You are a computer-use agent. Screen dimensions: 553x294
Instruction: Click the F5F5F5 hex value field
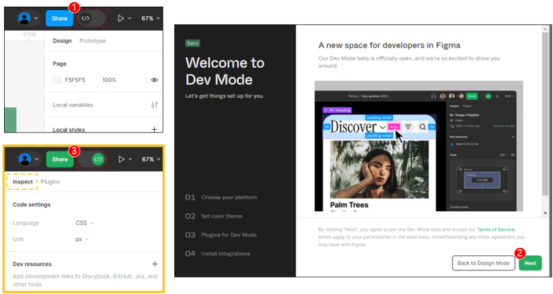point(75,80)
